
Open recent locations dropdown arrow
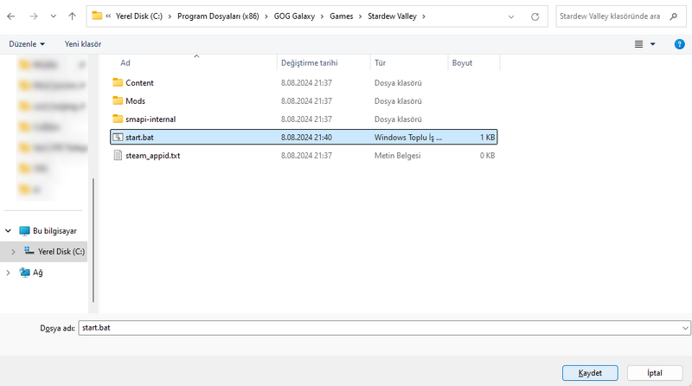(53, 16)
